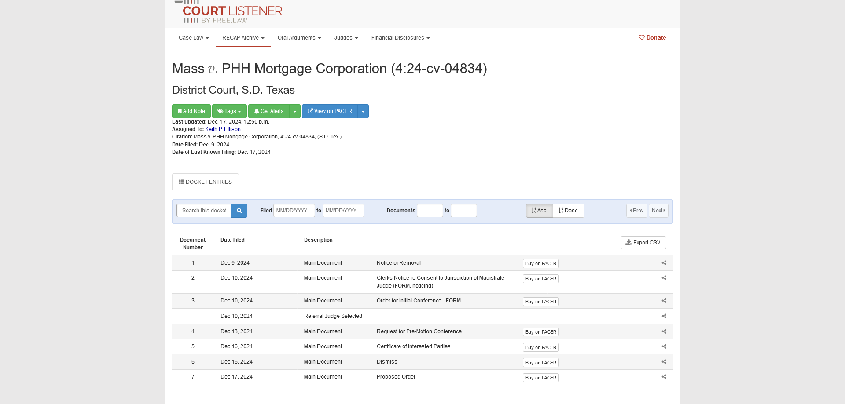Select the Docket Entries tab

(x=206, y=182)
